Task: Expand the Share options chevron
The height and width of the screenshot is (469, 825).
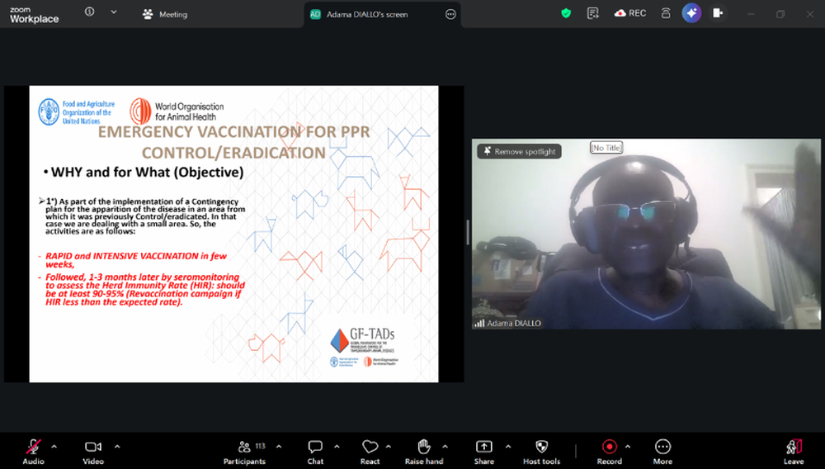Action: point(507,446)
